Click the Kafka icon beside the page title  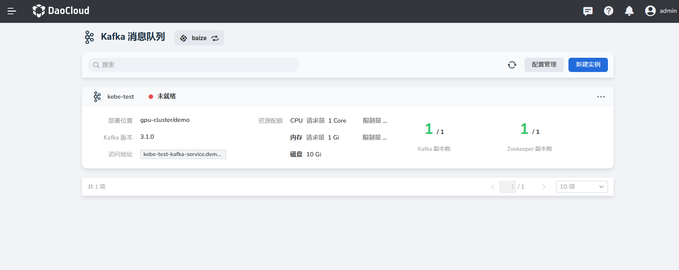[x=89, y=37]
